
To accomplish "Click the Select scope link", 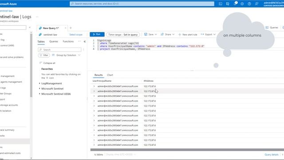I will 76,35.
